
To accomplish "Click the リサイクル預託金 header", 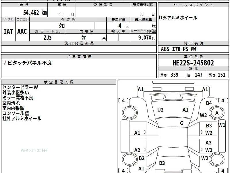I will 143,31.
